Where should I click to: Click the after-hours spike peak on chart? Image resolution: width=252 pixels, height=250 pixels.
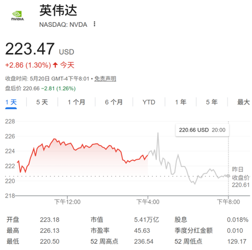click(158, 133)
